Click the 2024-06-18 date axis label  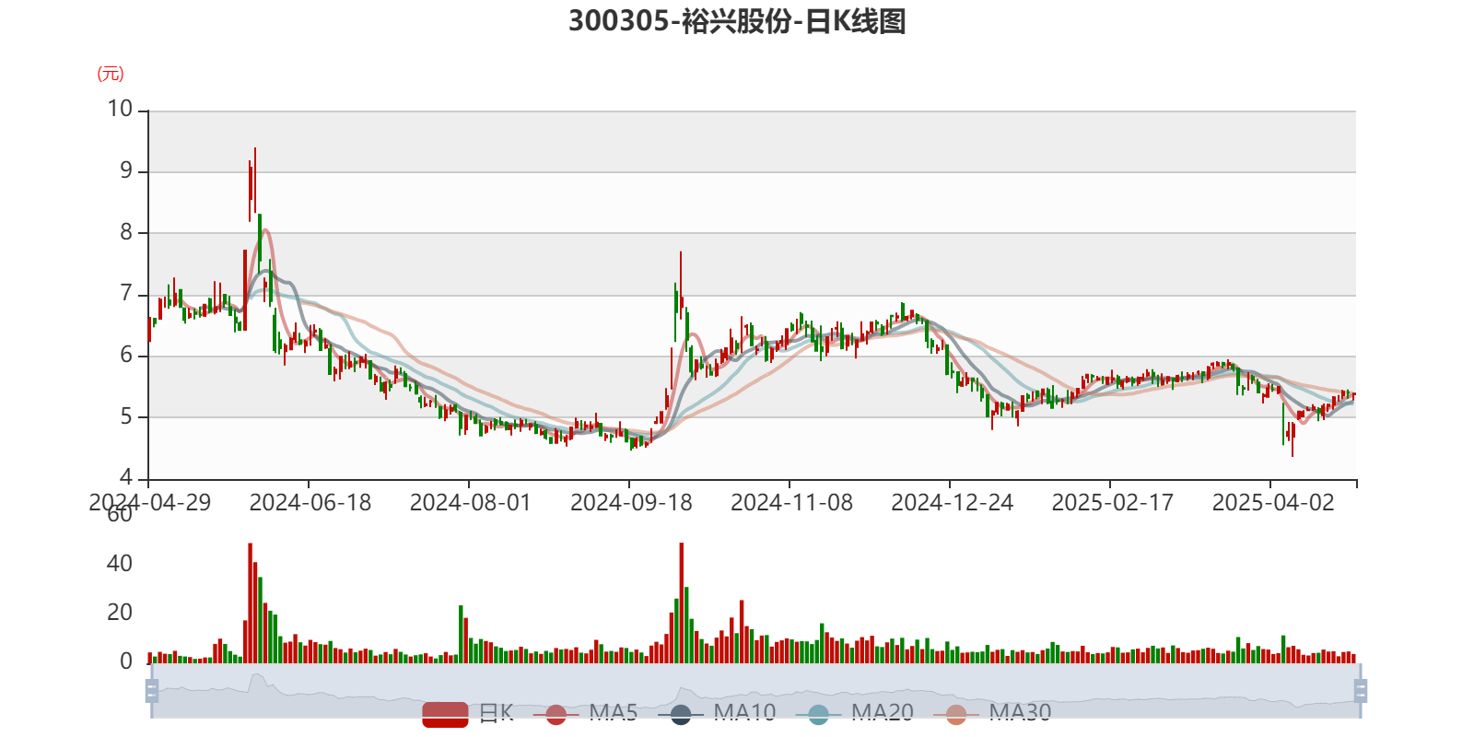310,503
